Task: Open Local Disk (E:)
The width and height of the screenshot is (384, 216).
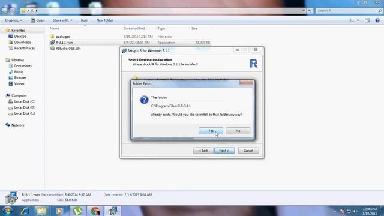Action: (x=25, y=113)
